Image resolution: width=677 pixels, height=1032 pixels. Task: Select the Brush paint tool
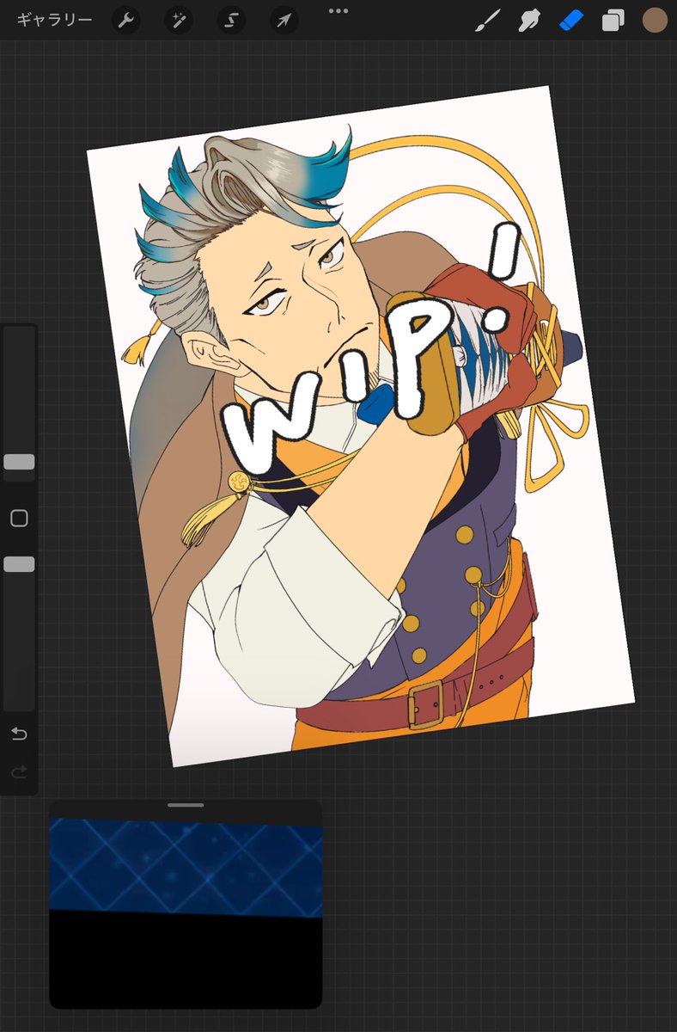pos(487,21)
